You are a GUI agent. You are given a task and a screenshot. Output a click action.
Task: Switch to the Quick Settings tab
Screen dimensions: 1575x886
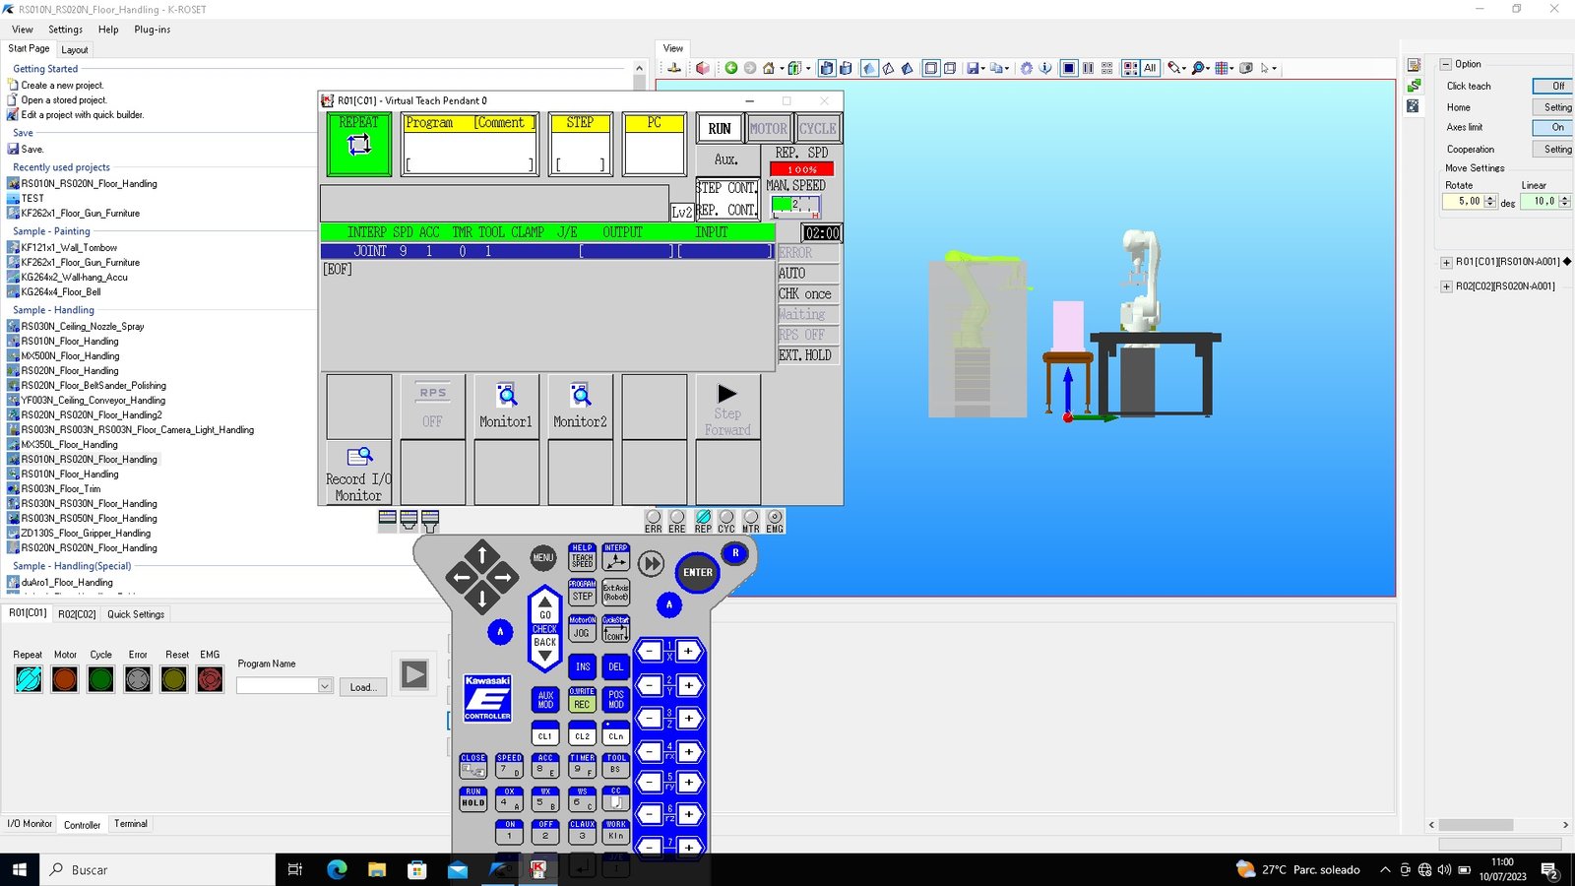coord(136,614)
